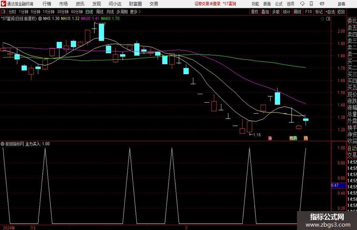357x230 pixels.
Task: Open the 问小达 menu
Action: tap(115, 4)
